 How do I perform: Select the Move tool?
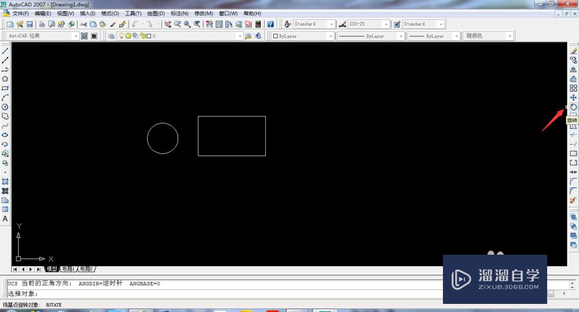coord(573,97)
